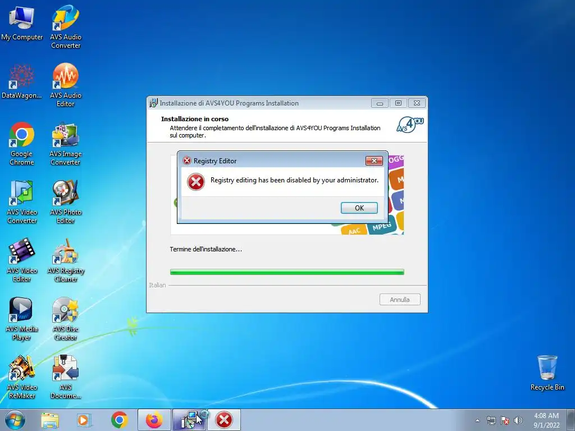The width and height of the screenshot is (575, 431).
Task: Click the Annulla button in installer
Action: click(400, 300)
